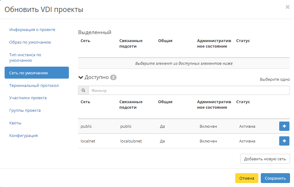Viewport: 294px width, 187px height.
Task: Save changes with «Сохранить»
Action: point(275,178)
